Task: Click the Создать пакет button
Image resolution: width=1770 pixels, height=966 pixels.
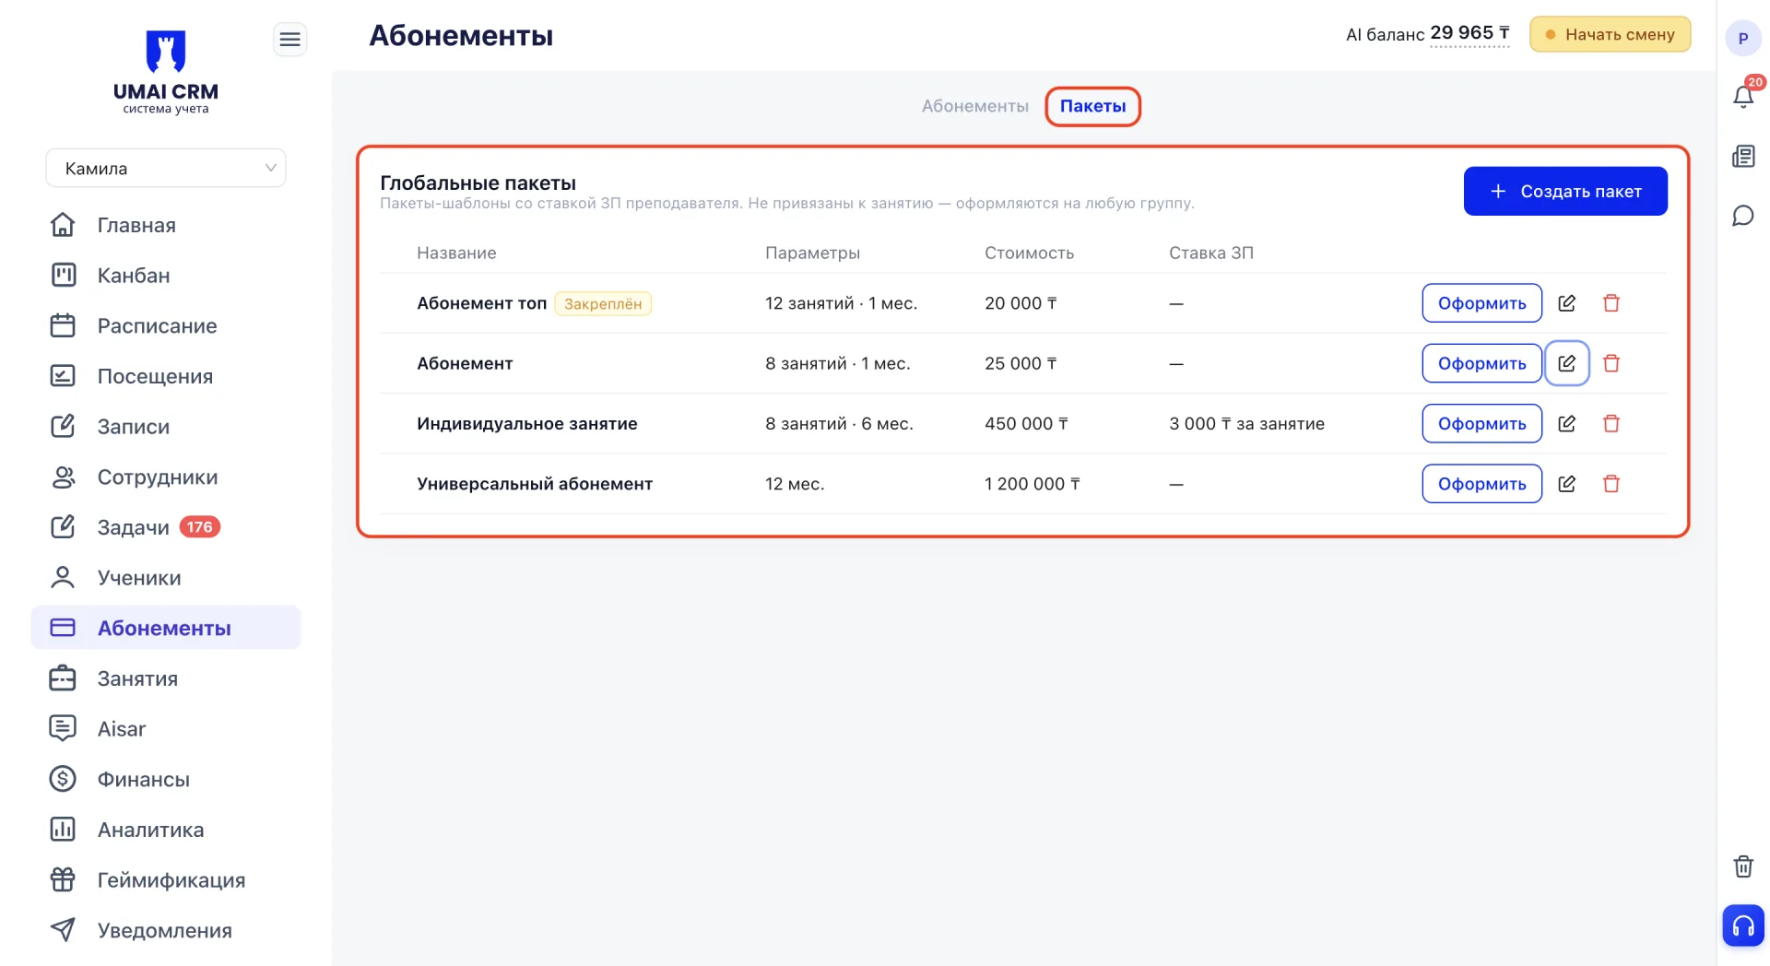Action: 1565,191
